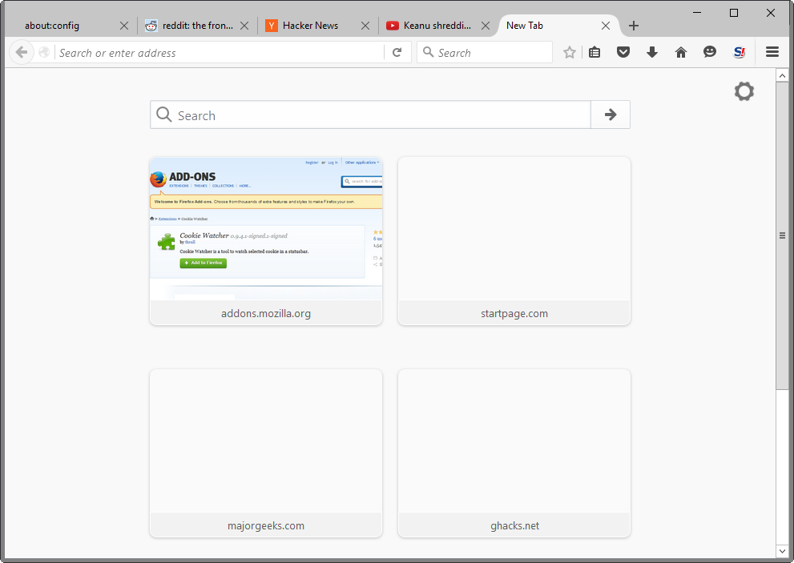Focus the new tab page Search box

[x=371, y=115]
